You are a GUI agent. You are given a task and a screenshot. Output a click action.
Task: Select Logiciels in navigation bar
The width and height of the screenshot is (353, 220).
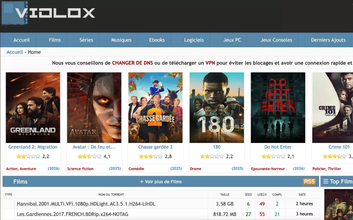point(194,40)
